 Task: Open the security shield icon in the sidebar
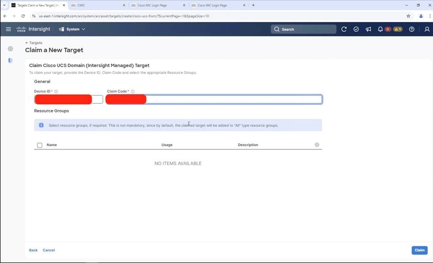click(x=10, y=60)
